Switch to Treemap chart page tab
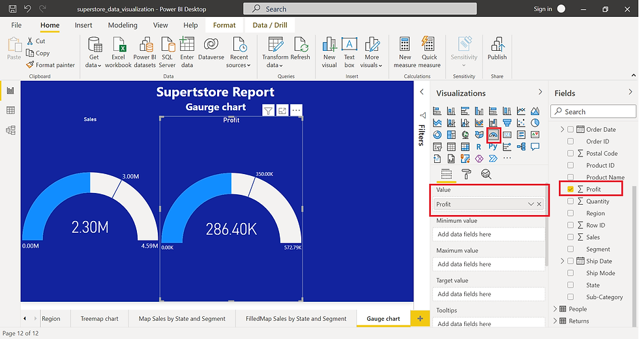 99,319
